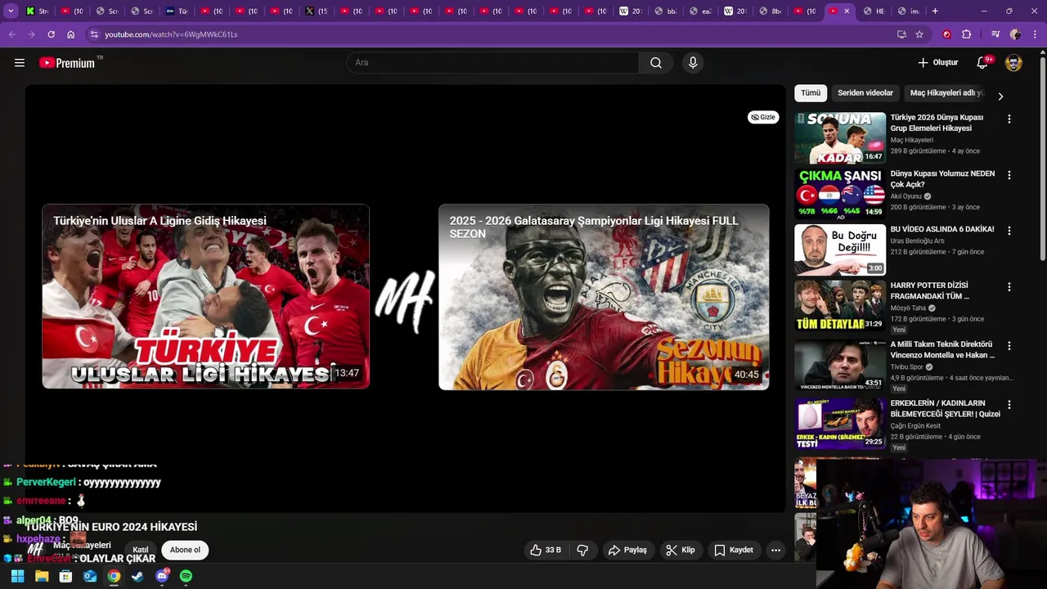Like the video (33 B)
Image resolution: width=1047 pixels, height=589 pixels.
[546, 550]
